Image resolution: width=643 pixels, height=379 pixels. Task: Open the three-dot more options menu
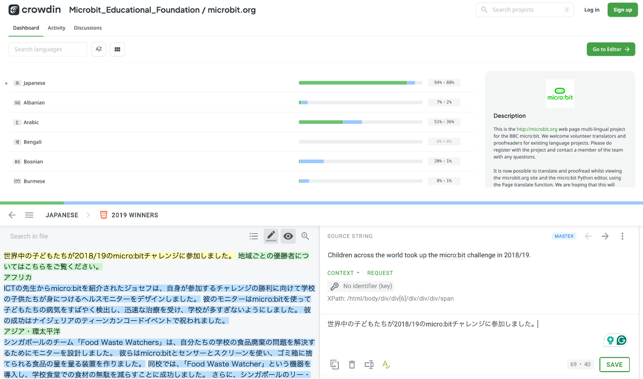click(623, 236)
